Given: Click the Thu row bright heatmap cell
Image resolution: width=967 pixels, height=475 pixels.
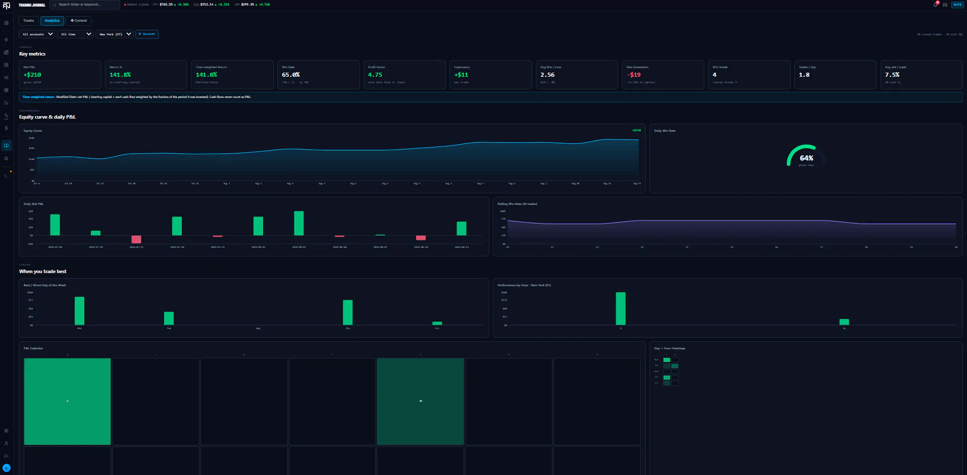Looking at the screenshot, I should (667, 378).
